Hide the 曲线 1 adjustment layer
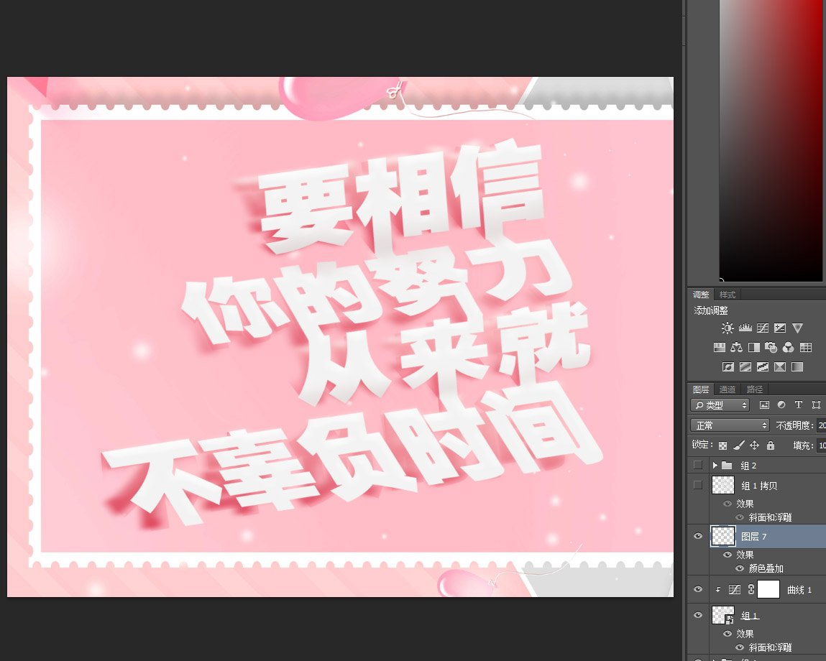Viewport: 826px width, 661px height. pos(698,589)
